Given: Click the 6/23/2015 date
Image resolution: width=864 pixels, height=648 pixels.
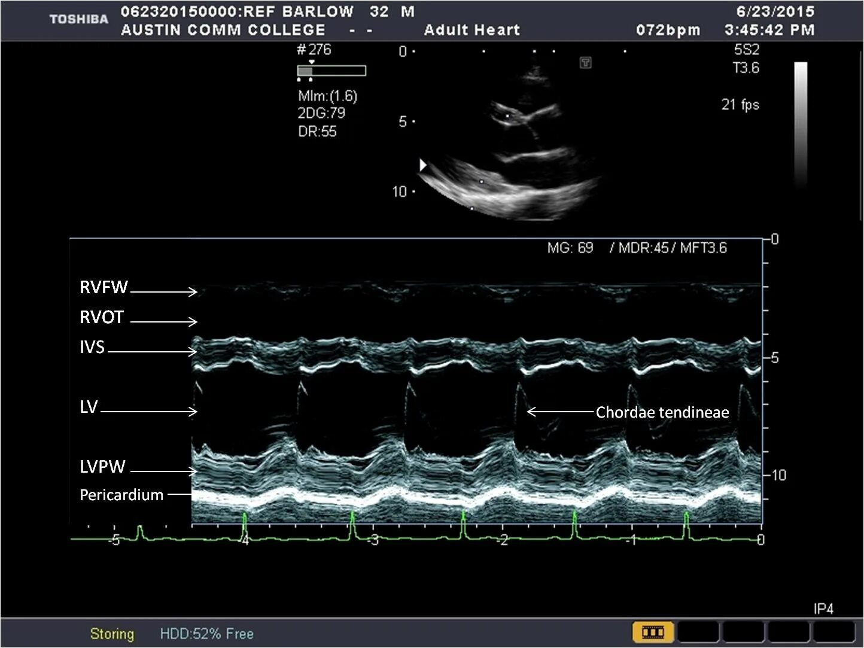Looking at the screenshot, I should [x=775, y=11].
